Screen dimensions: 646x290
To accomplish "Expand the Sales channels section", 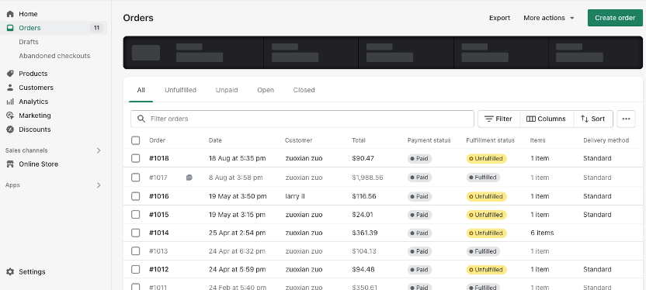I will coord(99,150).
